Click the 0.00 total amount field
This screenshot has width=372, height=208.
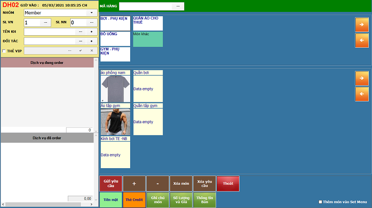80,199
